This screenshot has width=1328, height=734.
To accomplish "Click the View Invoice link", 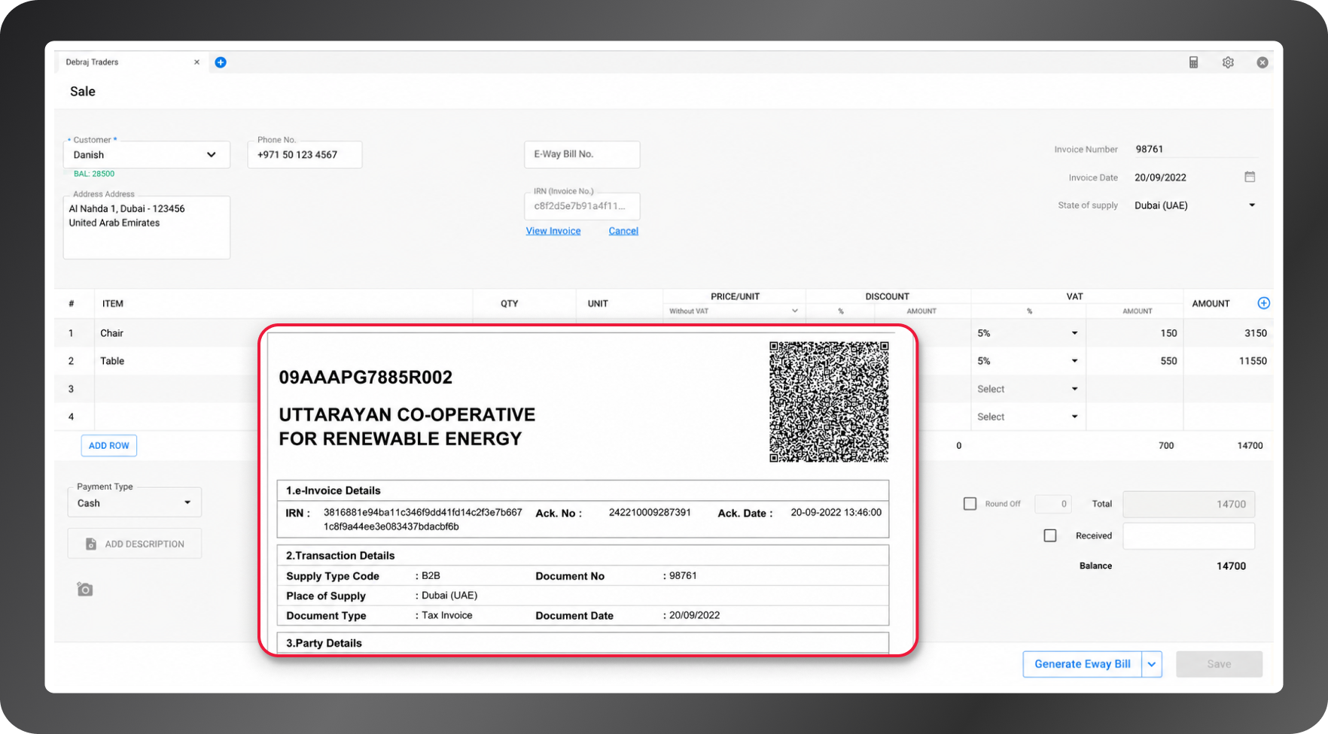I will click(x=553, y=231).
